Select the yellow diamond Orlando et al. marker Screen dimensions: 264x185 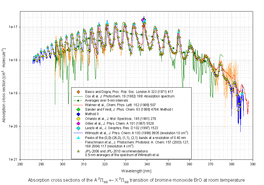click(78, 118)
